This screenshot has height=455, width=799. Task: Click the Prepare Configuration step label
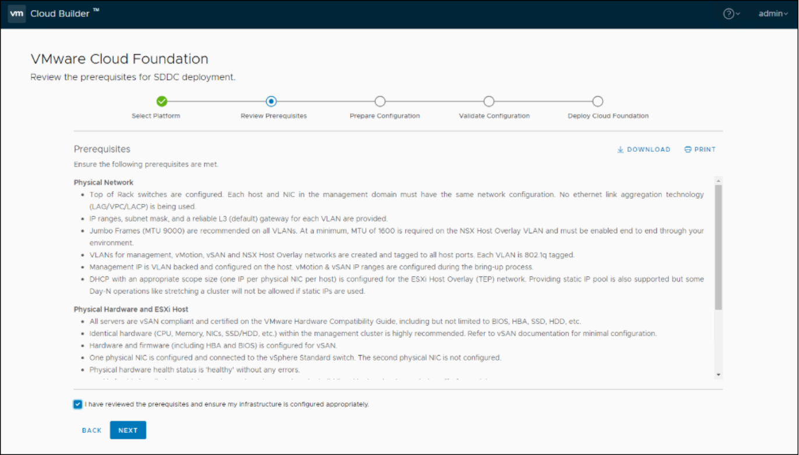pos(385,116)
